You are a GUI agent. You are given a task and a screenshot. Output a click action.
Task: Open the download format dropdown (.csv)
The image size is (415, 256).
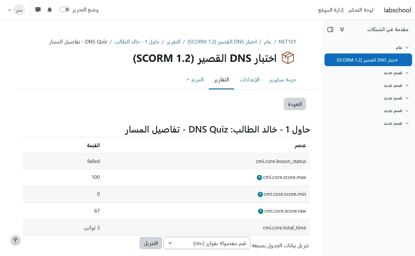point(207,243)
